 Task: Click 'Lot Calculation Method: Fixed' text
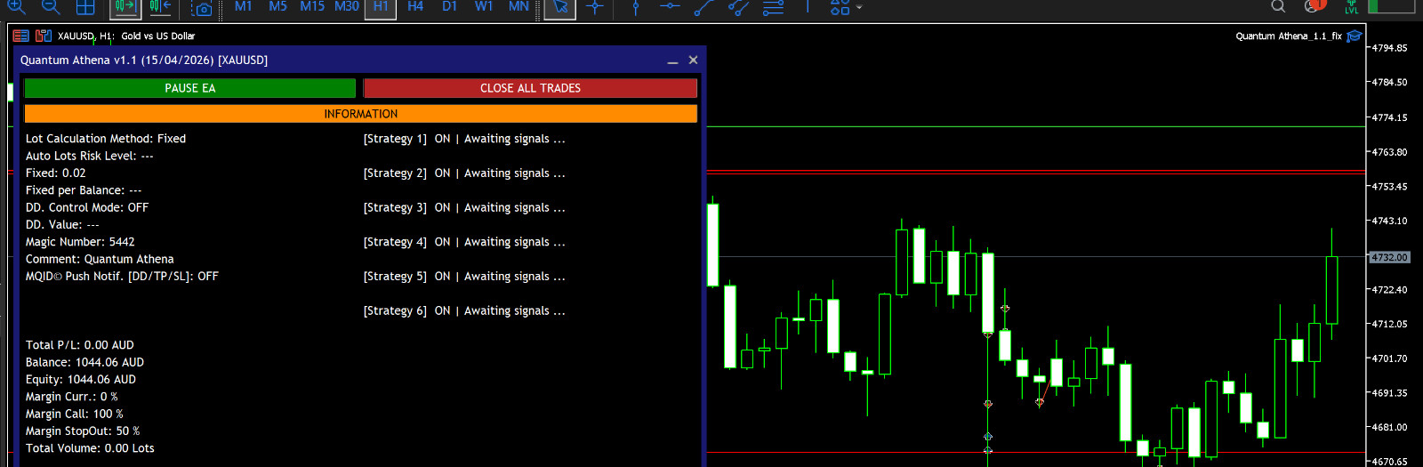pos(106,139)
